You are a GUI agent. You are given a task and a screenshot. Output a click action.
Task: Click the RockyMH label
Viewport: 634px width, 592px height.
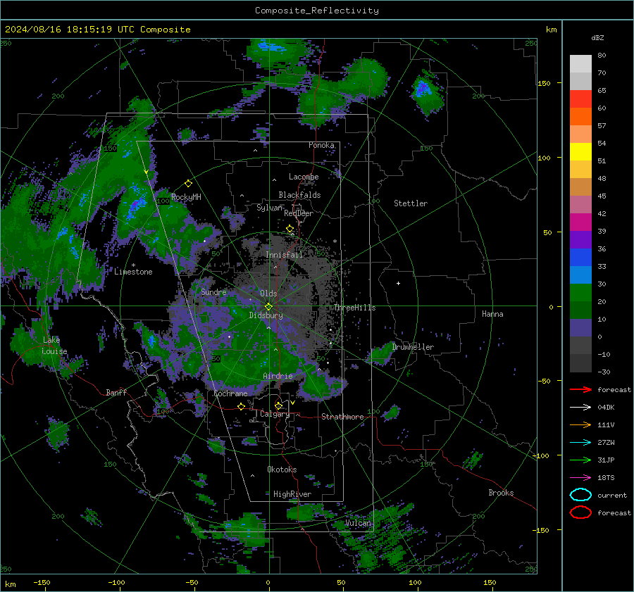click(x=186, y=197)
